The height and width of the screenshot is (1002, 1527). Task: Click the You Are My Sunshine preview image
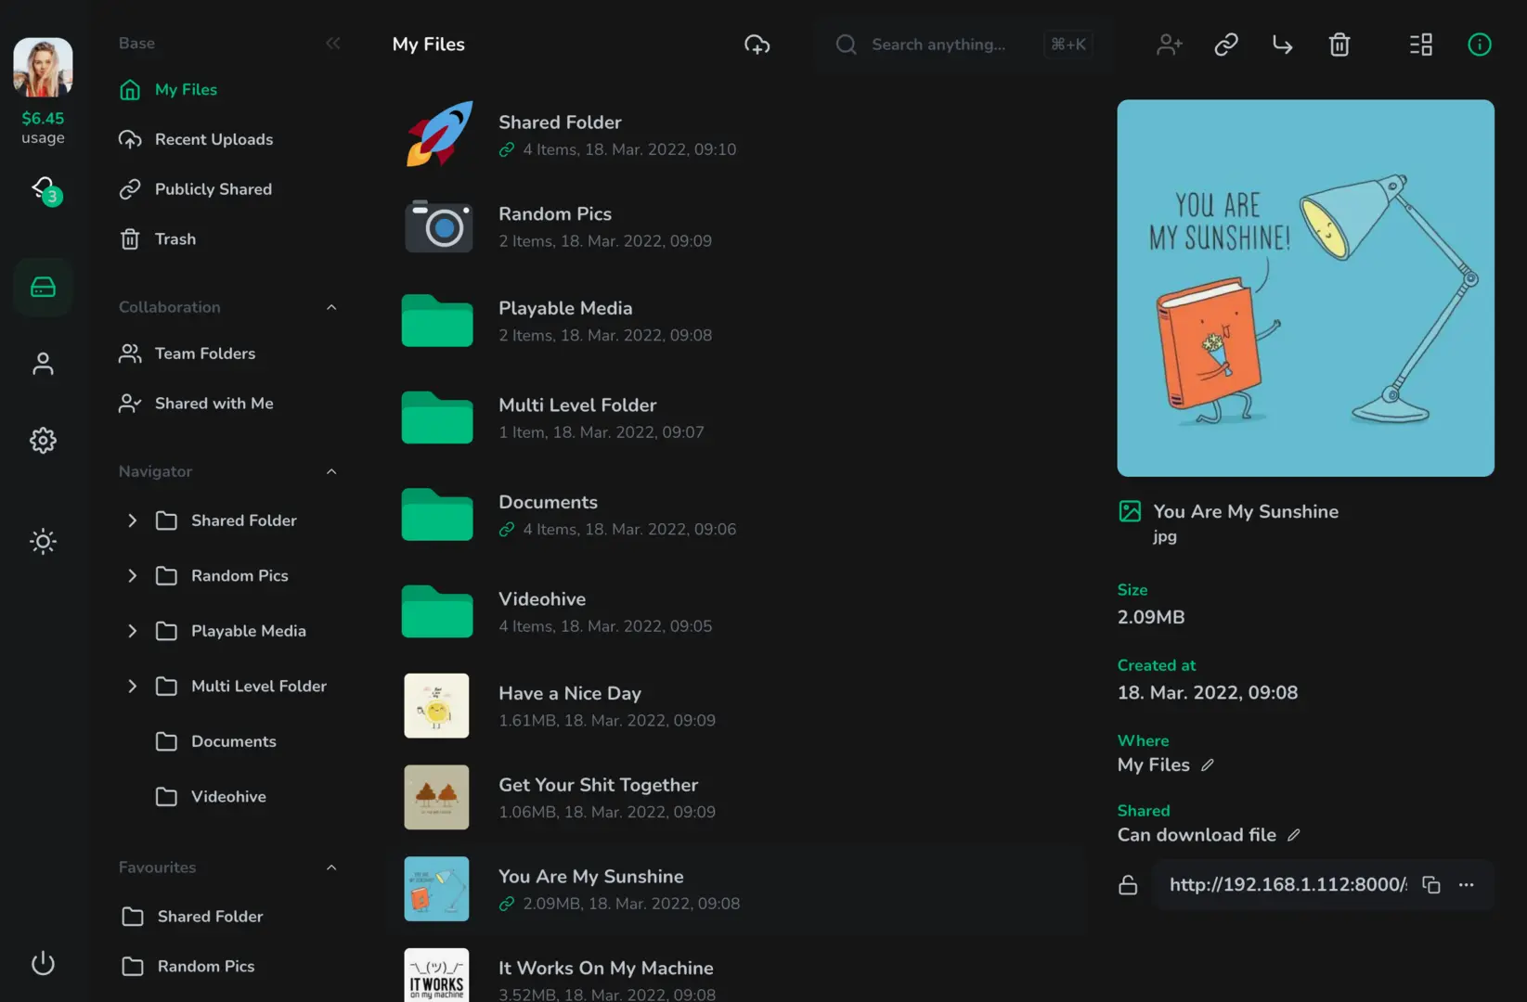1305,289
